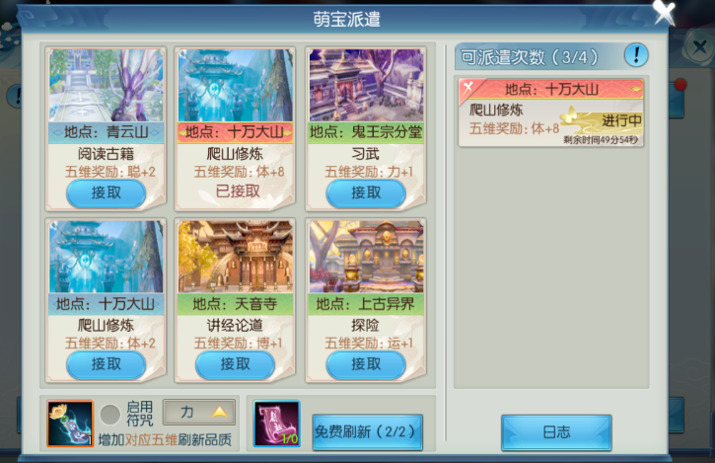Select the in-progress 爬山修炼 dispatch entry
Image resolution: width=715 pixels, height=463 pixels.
click(x=551, y=113)
